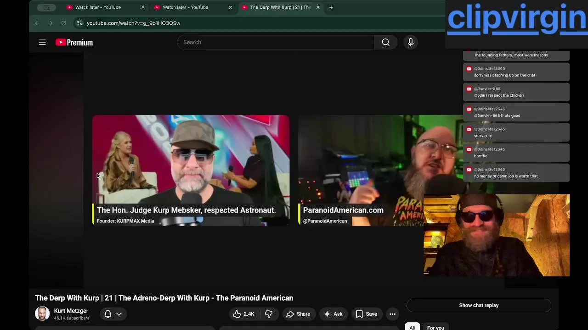The image size is (588, 330).
Task: Open the YouTube hamburger guide menu
Action: 42,42
